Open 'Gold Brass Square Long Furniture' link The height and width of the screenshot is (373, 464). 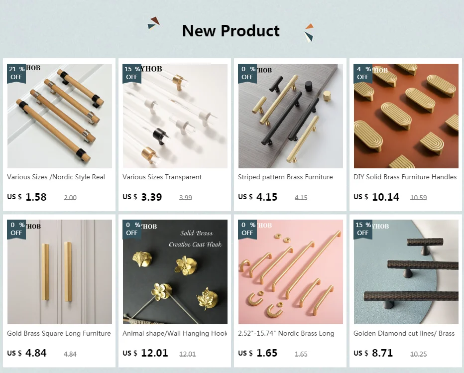59,333
